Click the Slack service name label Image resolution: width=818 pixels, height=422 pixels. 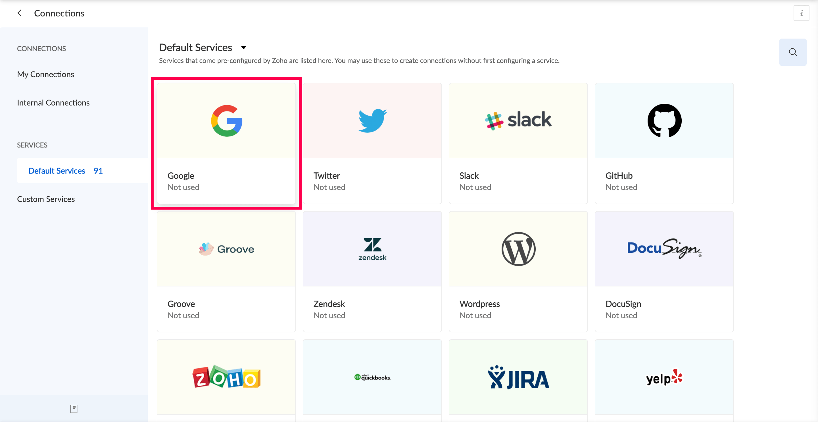469,176
